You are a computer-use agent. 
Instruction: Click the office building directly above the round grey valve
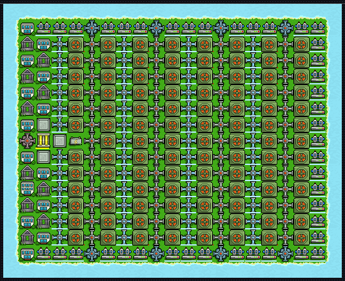coord(27,125)
